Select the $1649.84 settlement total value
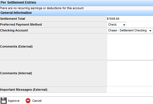Image resolution: width=153 pixels, height=104 pixels. [113, 19]
